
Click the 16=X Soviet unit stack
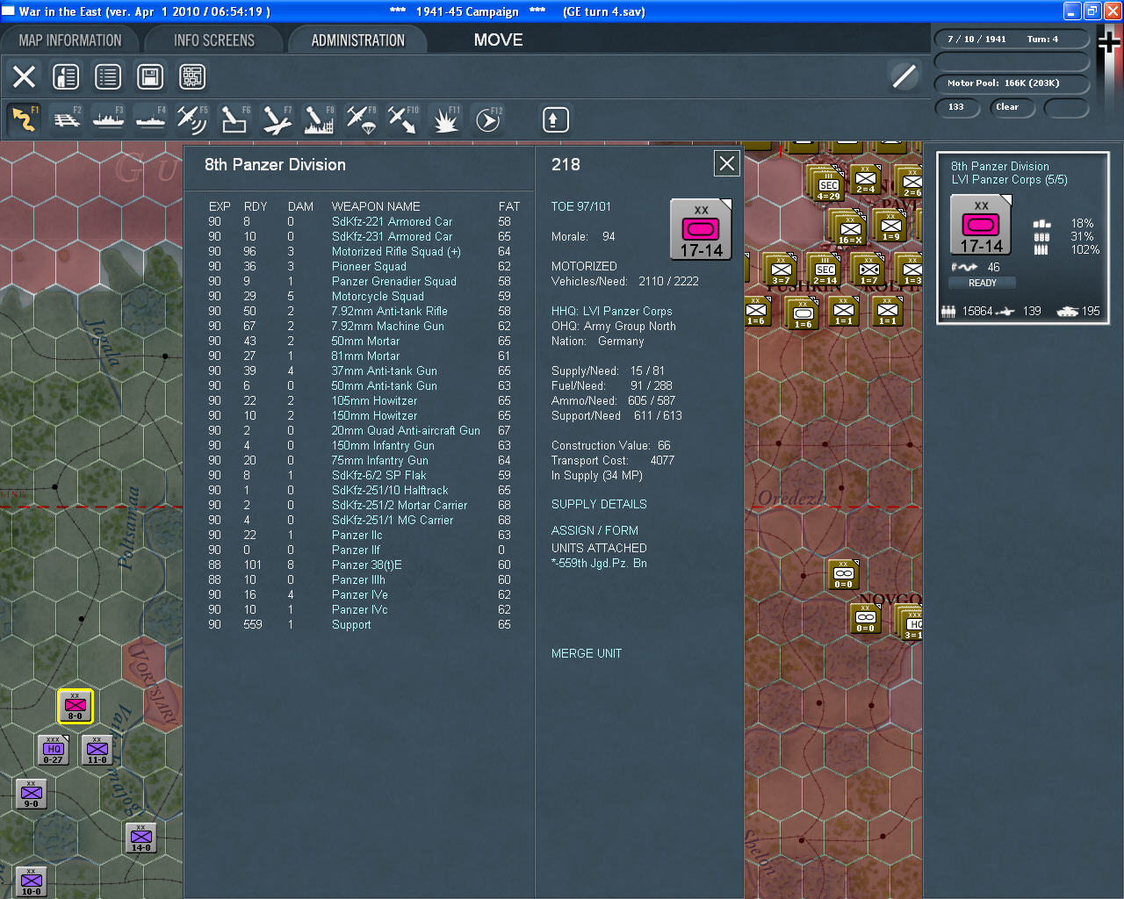[849, 228]
